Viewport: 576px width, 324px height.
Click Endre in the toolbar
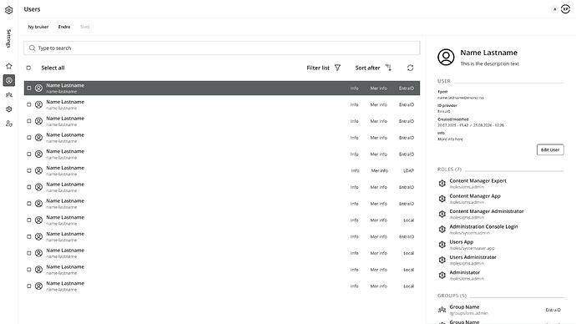pyautogui.click(x=64, y=27)
